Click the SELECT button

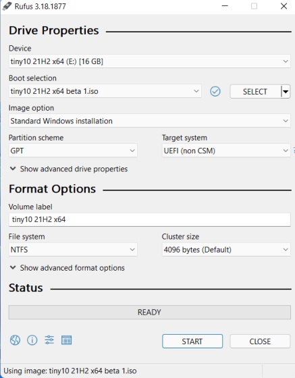pos(255,92)
